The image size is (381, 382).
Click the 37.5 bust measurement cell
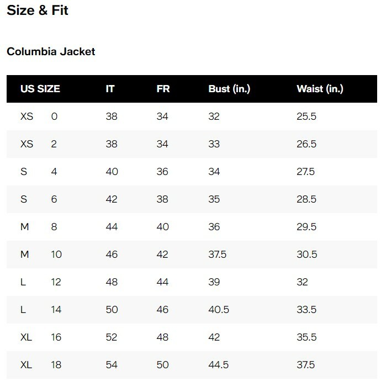click(x=218, y=254)
